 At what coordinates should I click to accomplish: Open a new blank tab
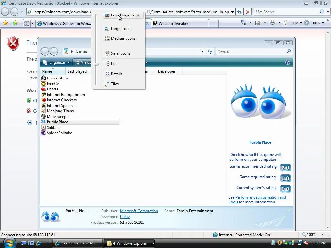[x=214, y=23]
